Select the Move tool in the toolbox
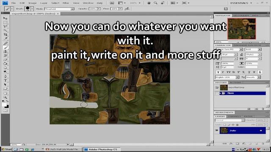The image size is (271, 152). pyautogui.click(x=6, y=18)
